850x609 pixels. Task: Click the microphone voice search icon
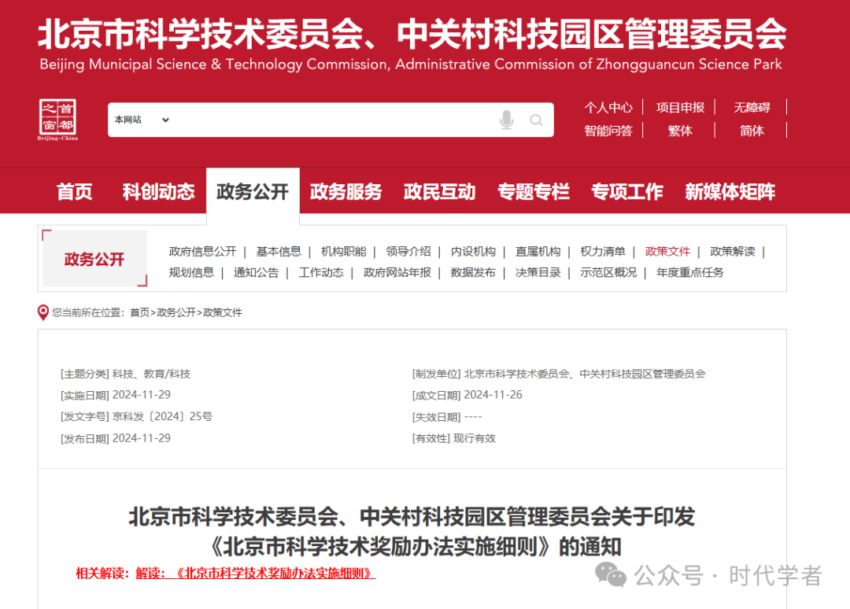coord(506,120)
